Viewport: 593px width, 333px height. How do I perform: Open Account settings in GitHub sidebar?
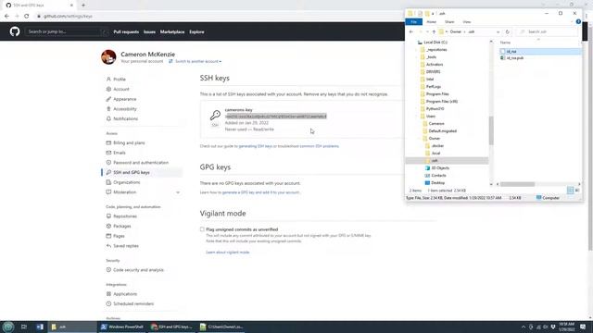tap(121, 89)
